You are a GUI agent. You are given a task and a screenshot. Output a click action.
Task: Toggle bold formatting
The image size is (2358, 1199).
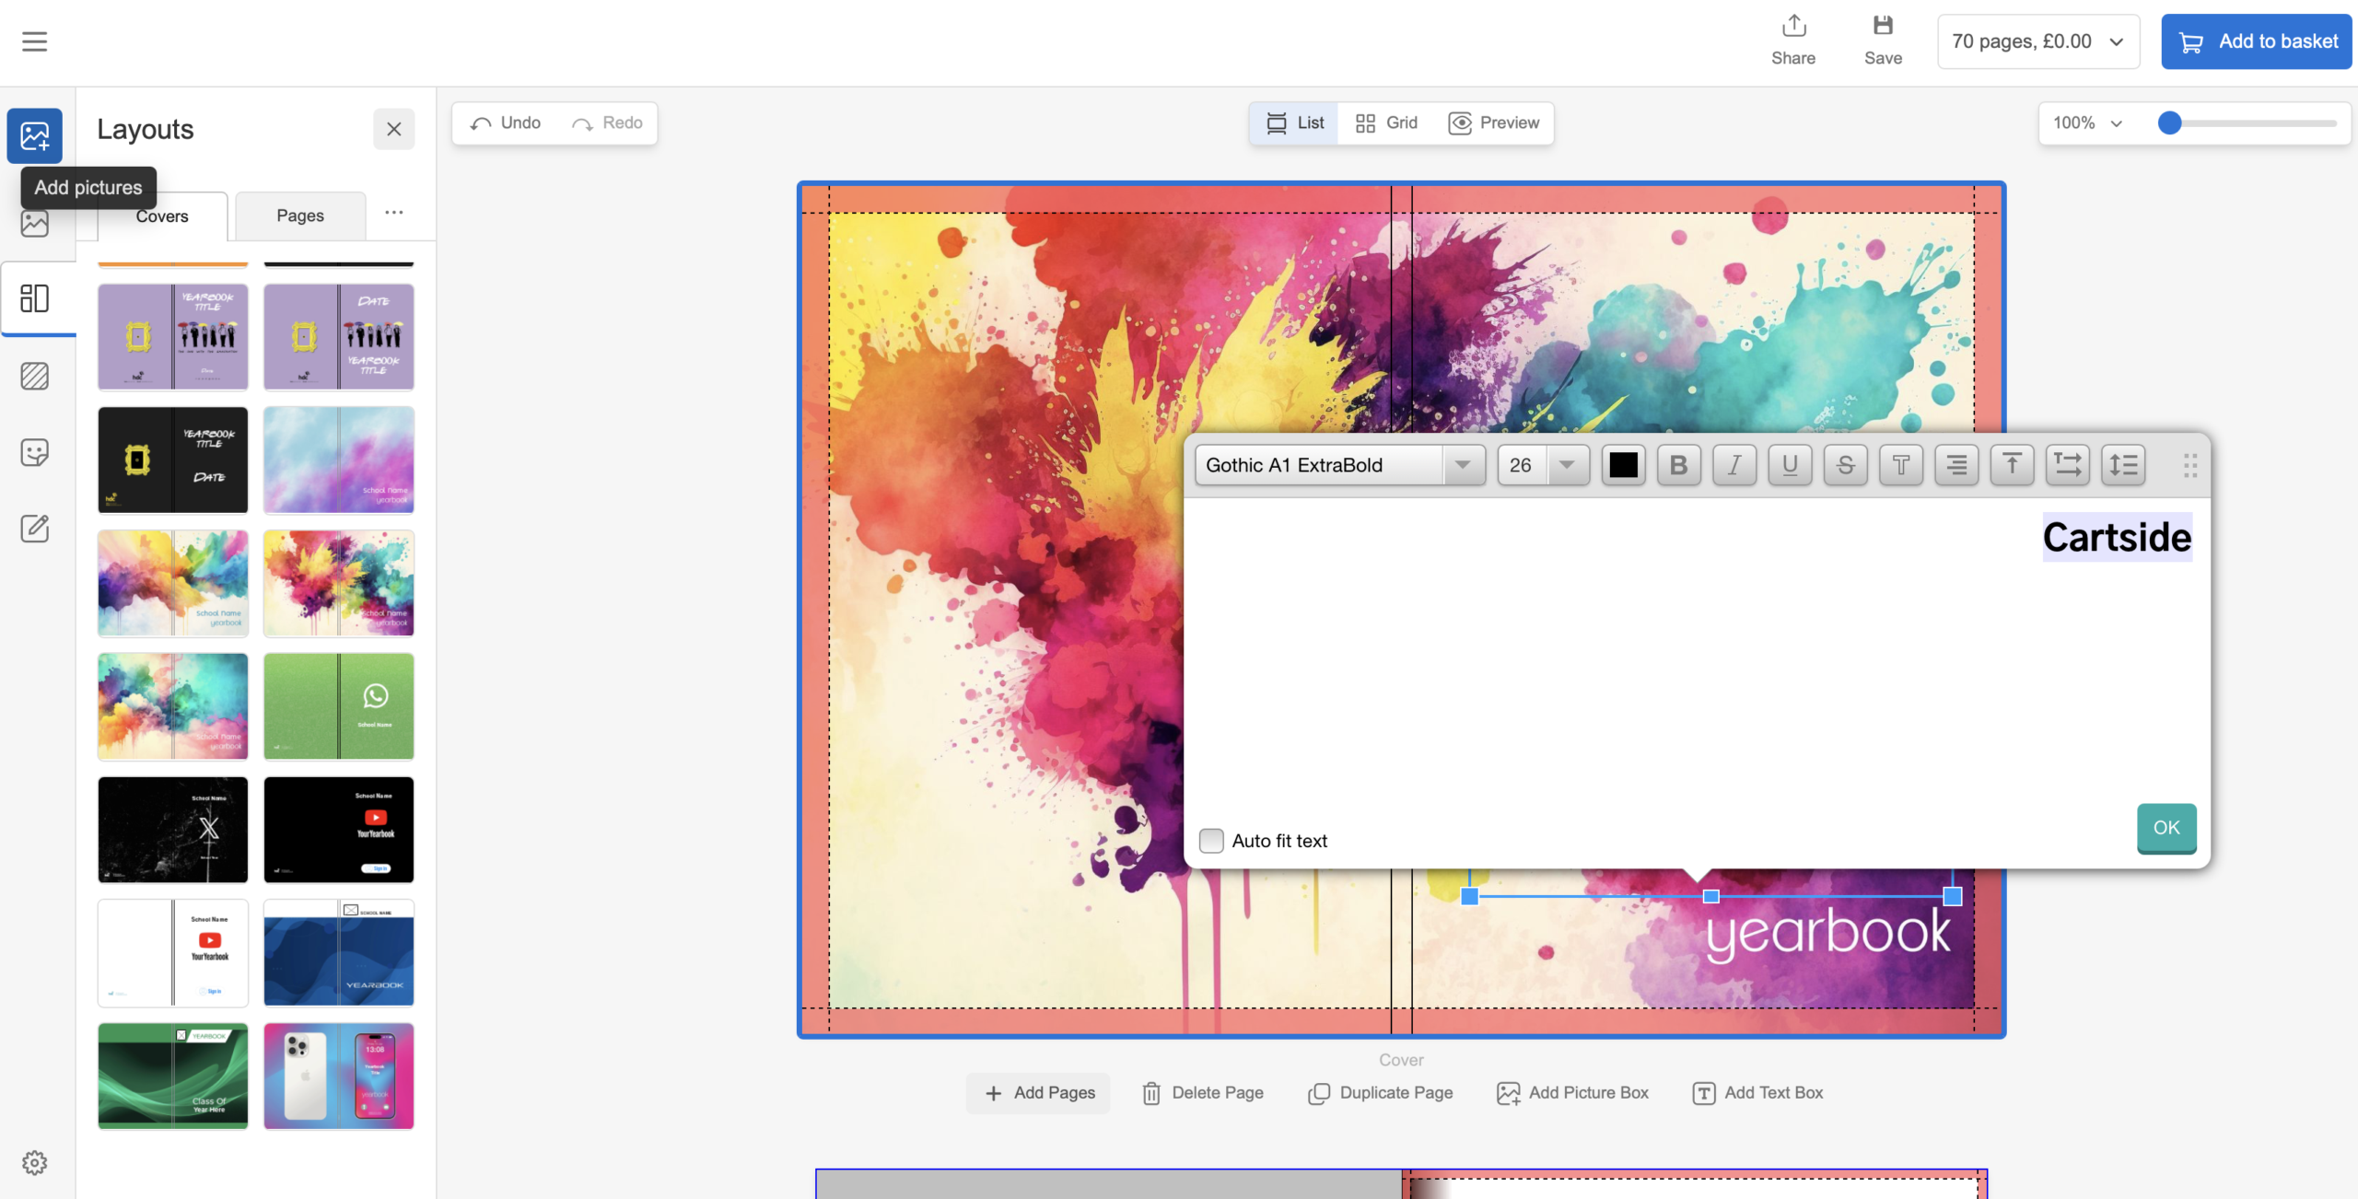(1678, 465)
